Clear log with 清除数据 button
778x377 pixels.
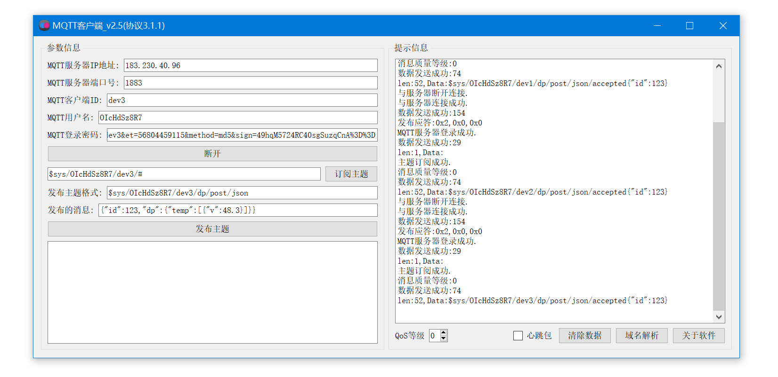coord(584,336)
